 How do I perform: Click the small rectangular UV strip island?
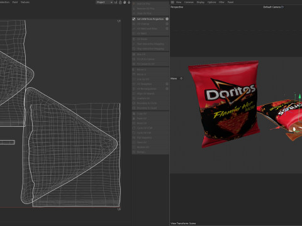(x=8, y=143)
